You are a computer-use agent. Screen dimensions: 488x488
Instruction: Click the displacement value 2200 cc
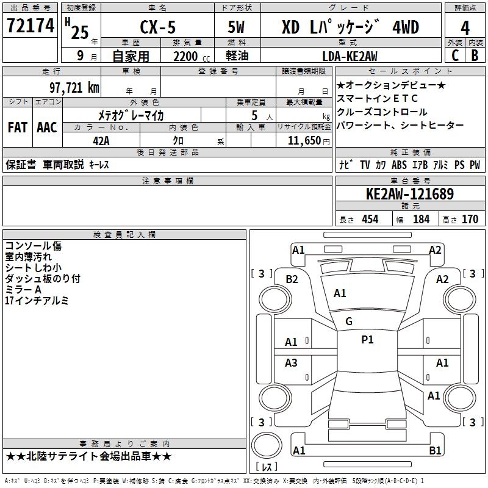coord(192,56)
